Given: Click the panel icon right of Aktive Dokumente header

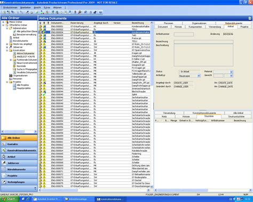Looking at the screenshot, I should tap(250, 18).
